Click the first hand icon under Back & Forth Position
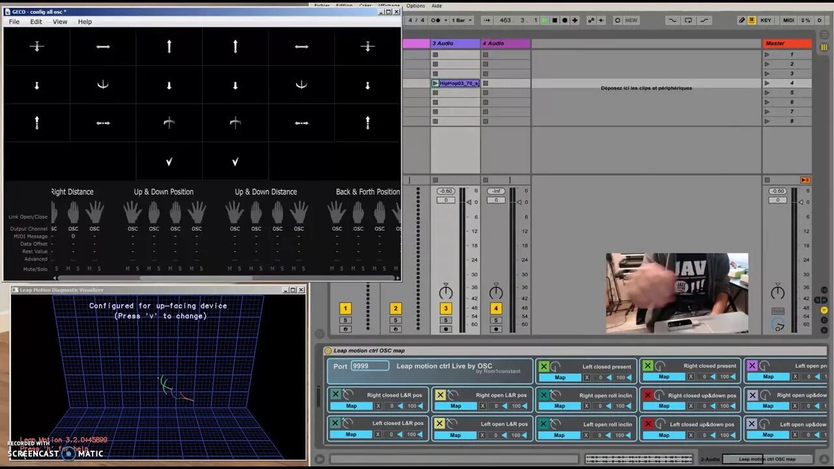 pyautogui.click(x=337, y=212)
